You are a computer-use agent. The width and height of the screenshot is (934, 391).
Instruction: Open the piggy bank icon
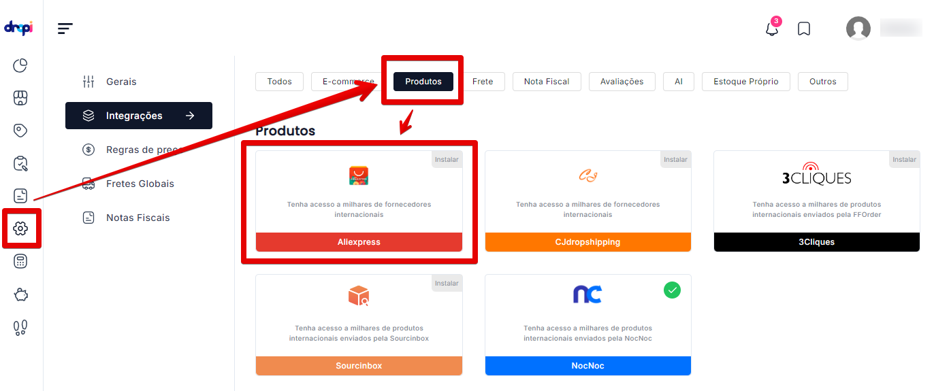[20, 294]
